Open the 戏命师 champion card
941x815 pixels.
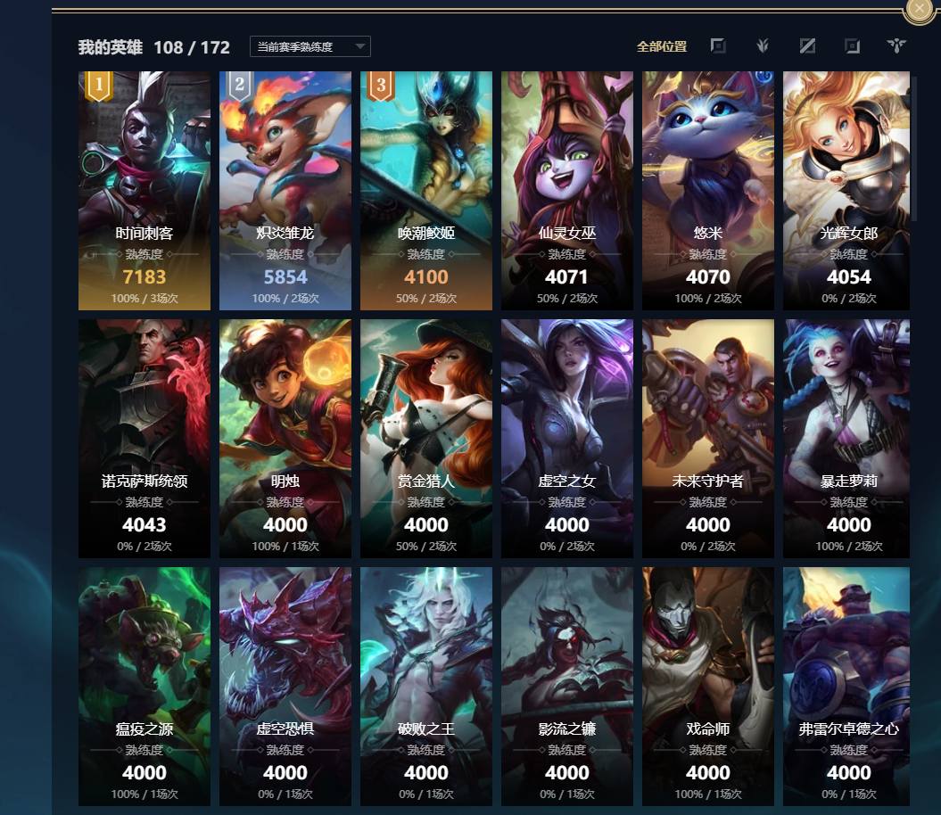[708, 687]
